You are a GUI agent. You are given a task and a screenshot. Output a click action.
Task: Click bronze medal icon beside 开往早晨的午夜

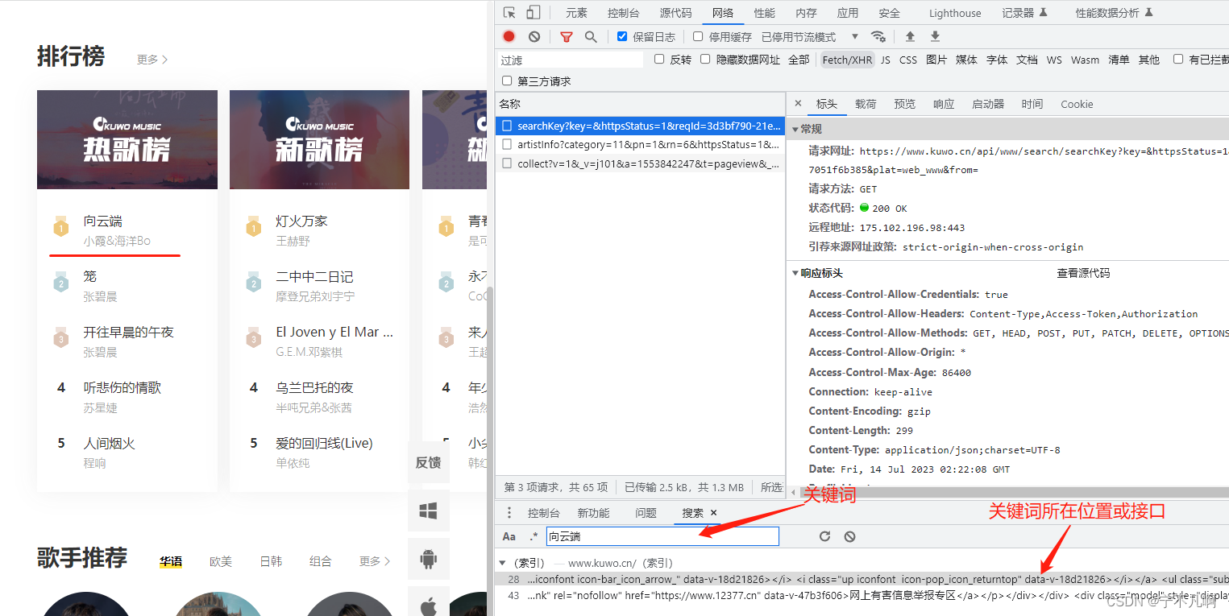click(60, 338)
